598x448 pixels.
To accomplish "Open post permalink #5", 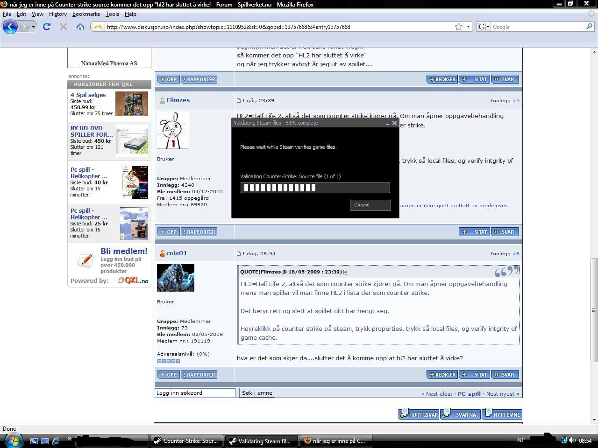I will pyautogui.click(x=516, y=100).
